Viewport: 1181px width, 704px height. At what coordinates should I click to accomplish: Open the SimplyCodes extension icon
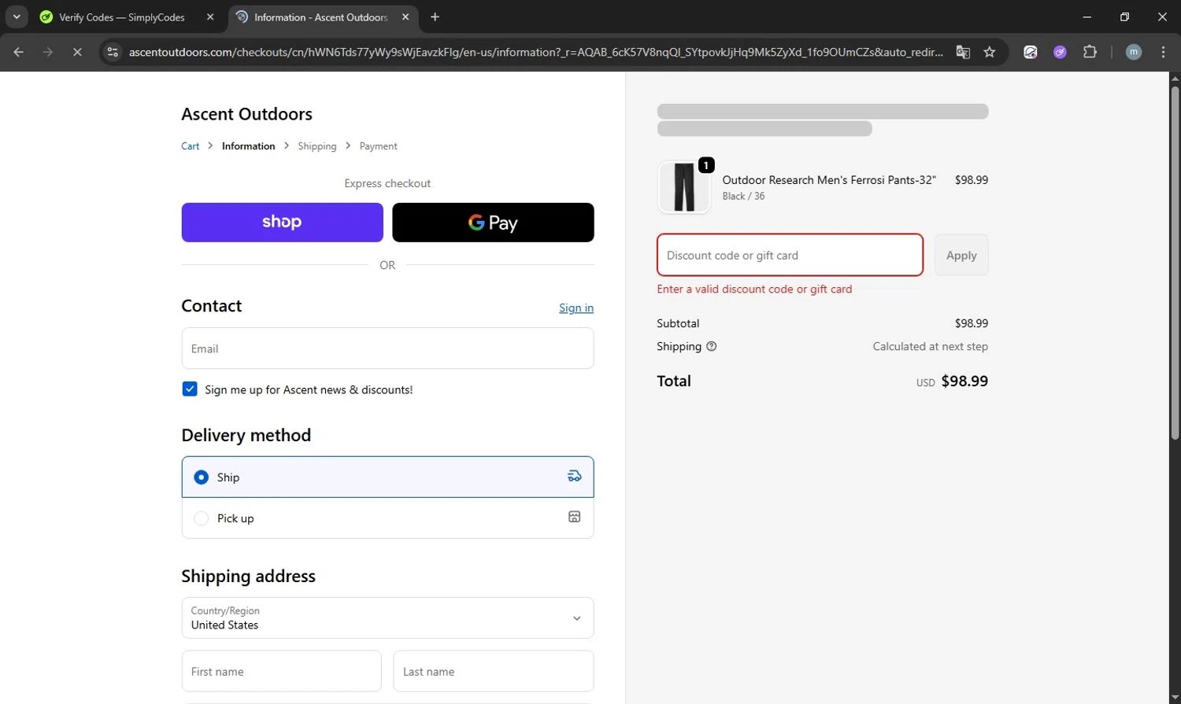coord(1030,52)
